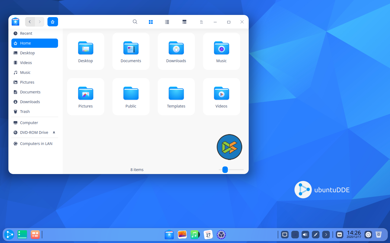
Task: Open the volume control in tray
Action: 305,235
